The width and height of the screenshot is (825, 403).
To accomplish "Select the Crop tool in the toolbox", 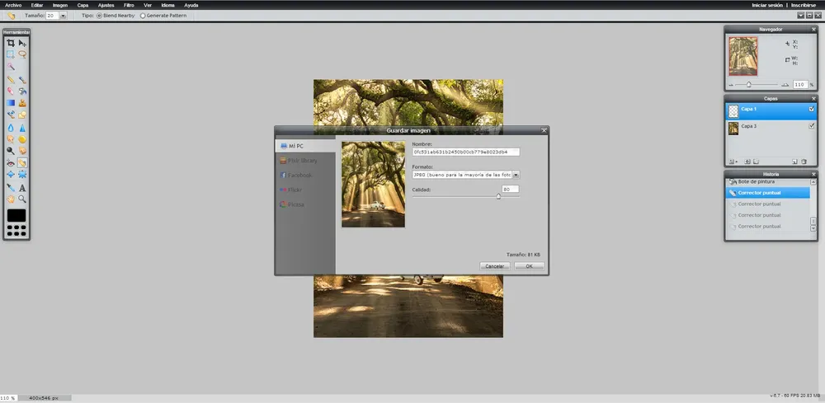I will 11,43.
